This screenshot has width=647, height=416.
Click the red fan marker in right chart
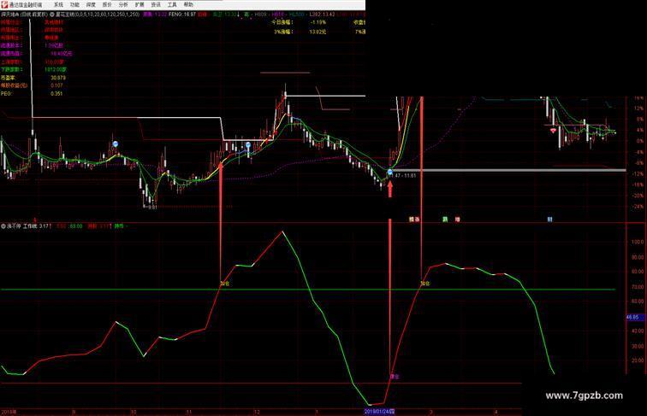(x=553, y=131)
